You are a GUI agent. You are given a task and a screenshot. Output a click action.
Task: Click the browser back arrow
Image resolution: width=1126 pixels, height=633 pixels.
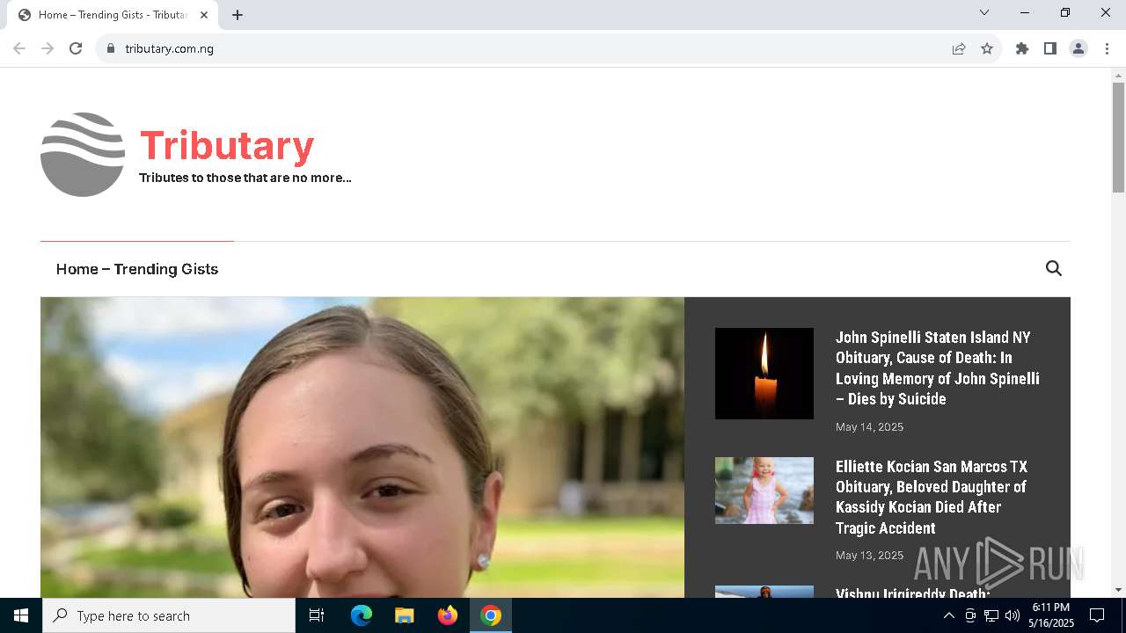(19, 48)
